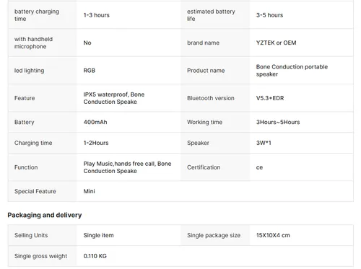361x269 pixels.
Task: Select the '0.110 KG' gross weight value
Action: (95, 256)
